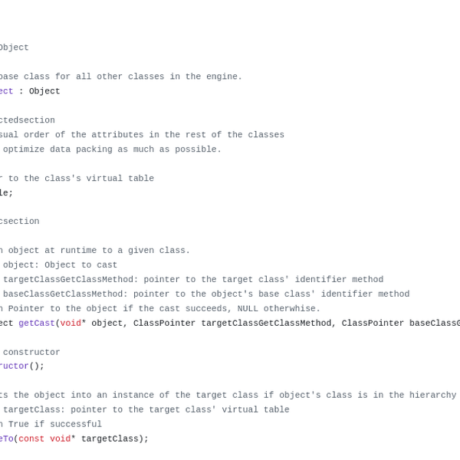Image resolution: width=460 pixels, height=460 pixels.
Task: Click the const keyword in the last line
Action: click(31, 439)
